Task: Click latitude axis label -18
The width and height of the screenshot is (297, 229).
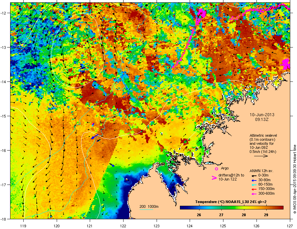Action: pyautogui.click(x=4, y=219)
